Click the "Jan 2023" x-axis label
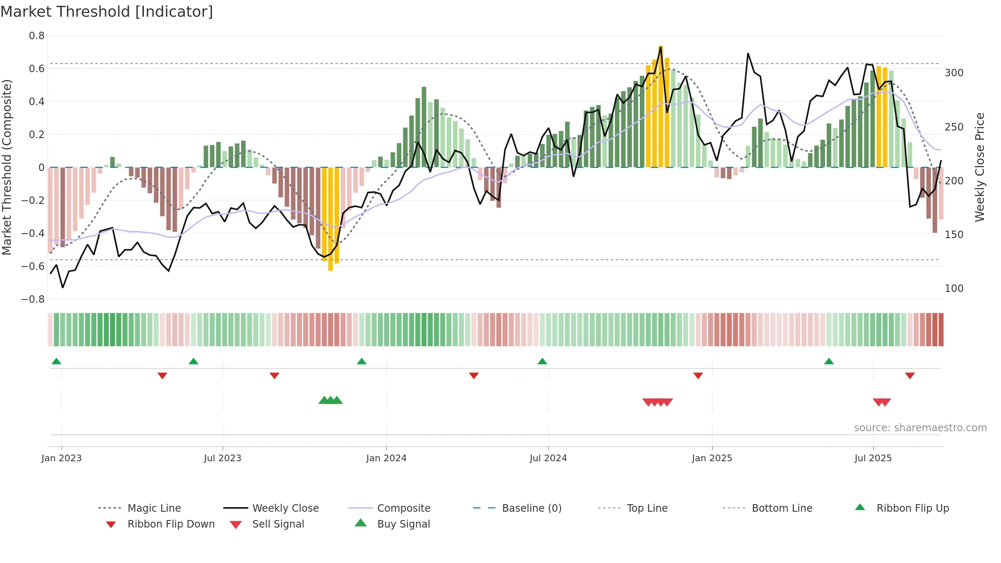This screenshot has height=563, width=1001. pos(62,458)
